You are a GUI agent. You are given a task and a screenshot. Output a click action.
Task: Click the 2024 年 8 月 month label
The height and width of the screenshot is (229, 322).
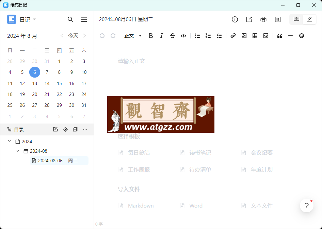22,36
